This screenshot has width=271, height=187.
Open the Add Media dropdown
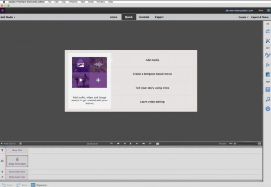8,17
